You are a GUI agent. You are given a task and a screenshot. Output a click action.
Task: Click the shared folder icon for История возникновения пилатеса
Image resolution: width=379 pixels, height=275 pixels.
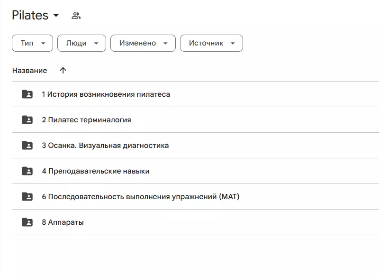pyautogui.click(x=27, y=94)
